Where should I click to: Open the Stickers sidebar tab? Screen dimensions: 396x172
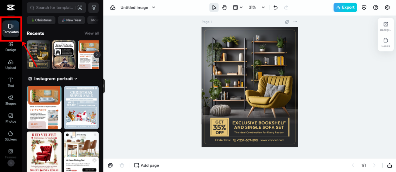pos(11,136)
